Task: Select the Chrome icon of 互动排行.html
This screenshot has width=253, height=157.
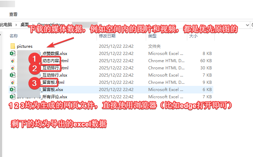Action: coord(13,68)
